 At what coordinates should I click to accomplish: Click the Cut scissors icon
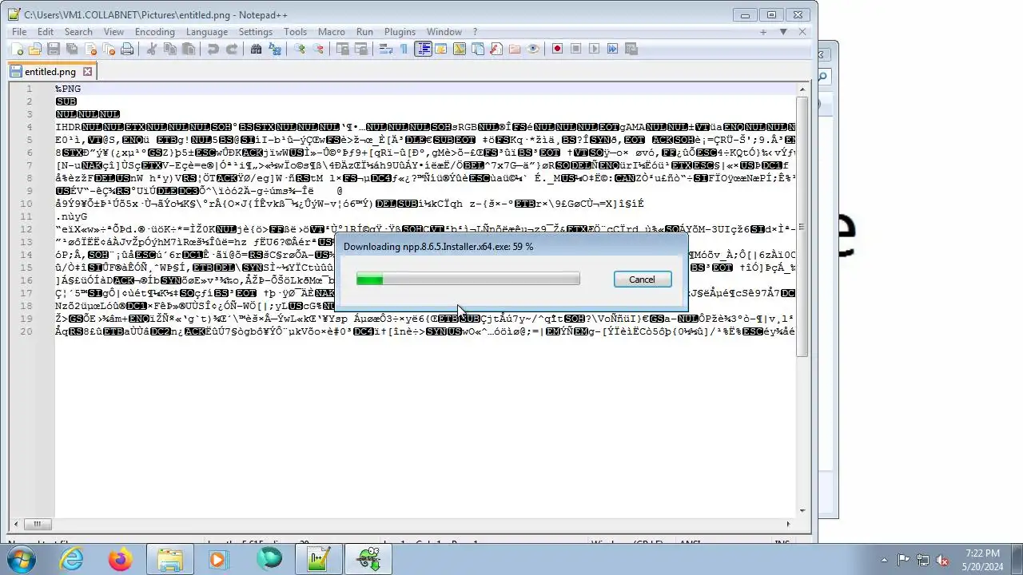click(152, 49)
